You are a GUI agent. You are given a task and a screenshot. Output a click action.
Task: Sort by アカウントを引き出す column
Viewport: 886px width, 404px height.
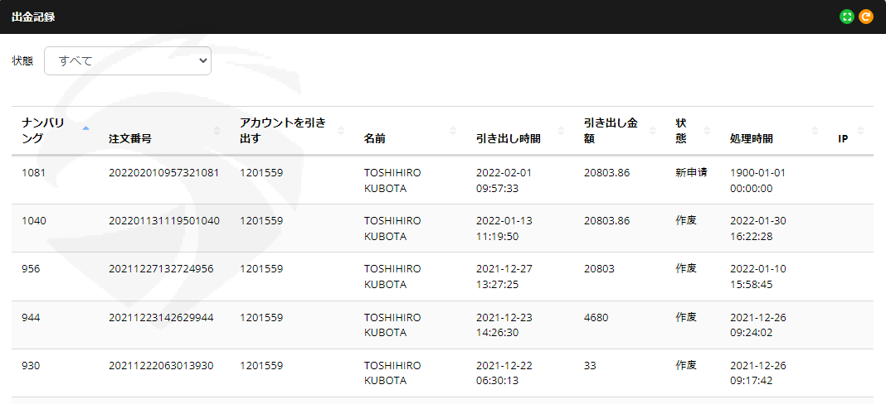(283, 131)
